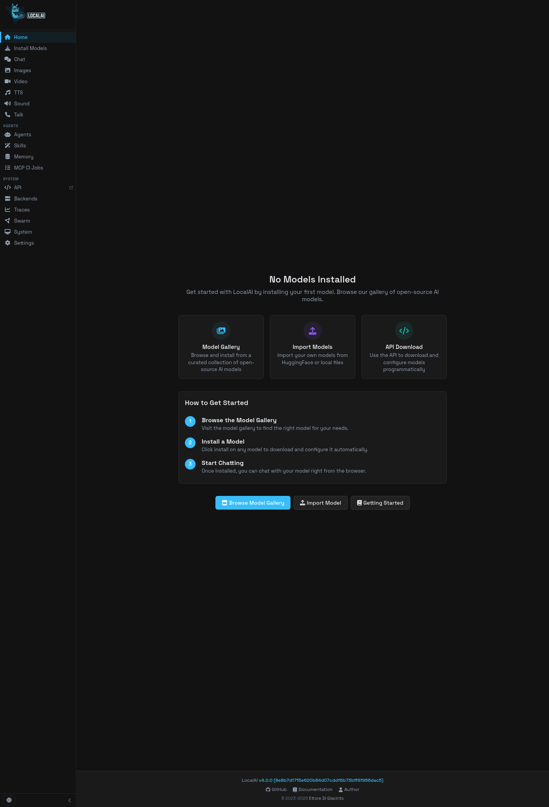This screenshot has width=549, height=807.
Task: Click the Home house icon
Action: (x=8, y=37)
